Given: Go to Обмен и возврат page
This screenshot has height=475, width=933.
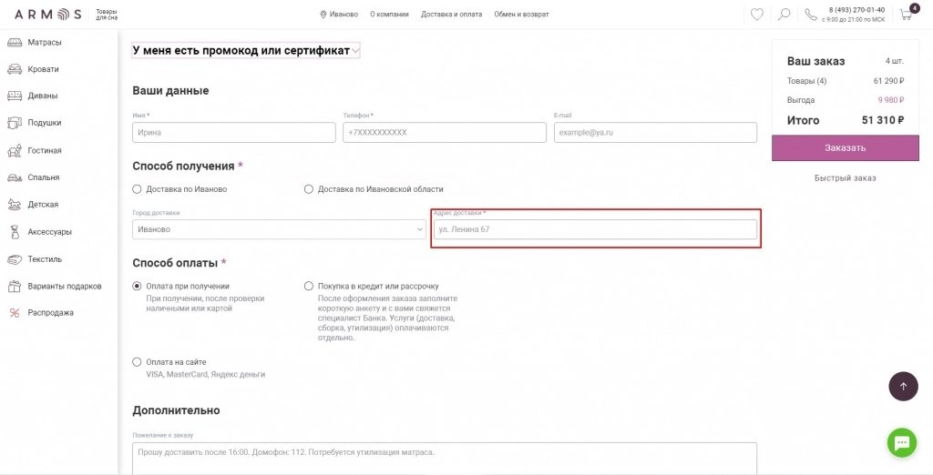Looking at the screenshot, I should pos(521,15).
